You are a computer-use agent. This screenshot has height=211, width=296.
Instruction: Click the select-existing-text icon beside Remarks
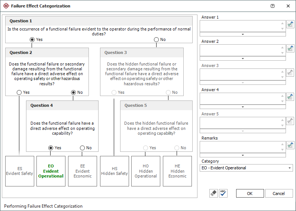click(x=290, y=145)
